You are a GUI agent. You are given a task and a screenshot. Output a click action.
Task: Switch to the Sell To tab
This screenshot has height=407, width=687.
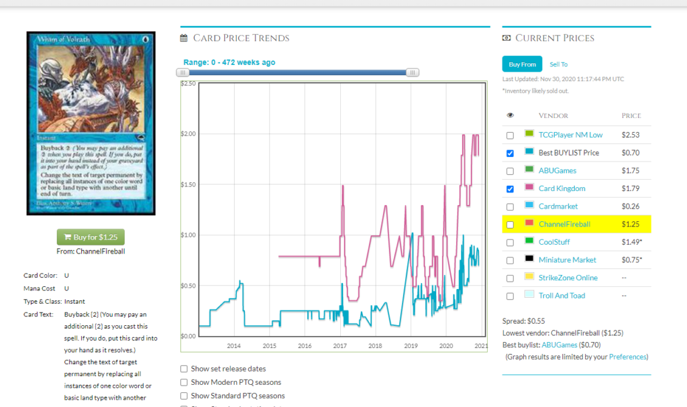[559, 64]
